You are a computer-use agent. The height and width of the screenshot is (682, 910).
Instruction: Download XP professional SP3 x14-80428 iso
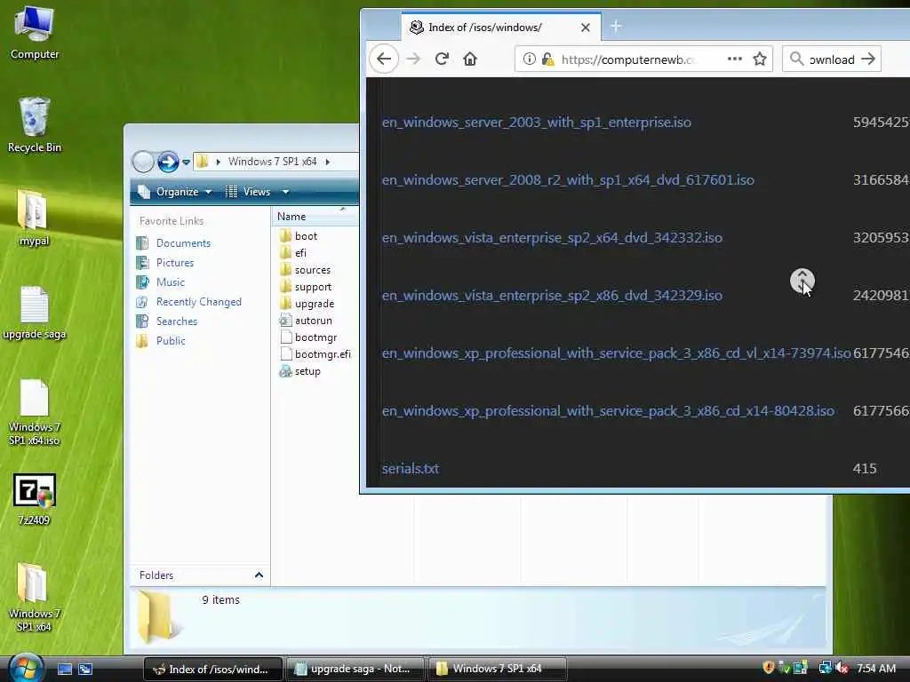coord(608,410)
